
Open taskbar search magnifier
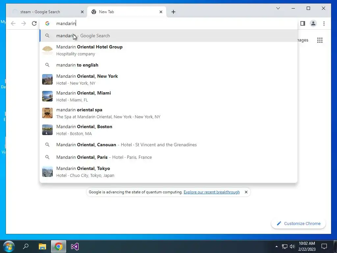pos(26,246)
